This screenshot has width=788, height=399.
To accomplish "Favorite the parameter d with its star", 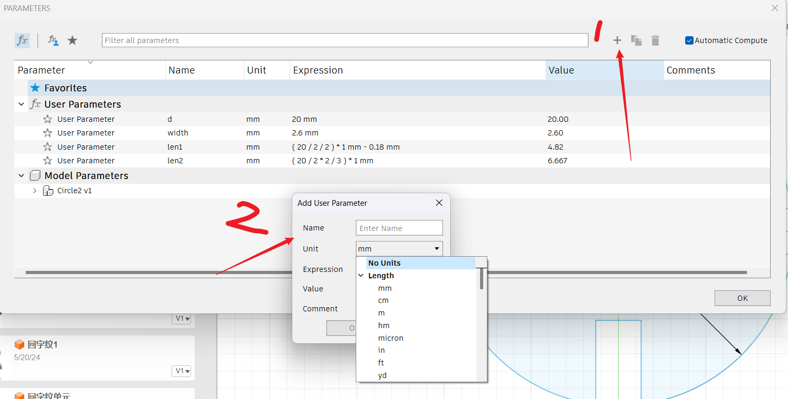I will point(47,119).
